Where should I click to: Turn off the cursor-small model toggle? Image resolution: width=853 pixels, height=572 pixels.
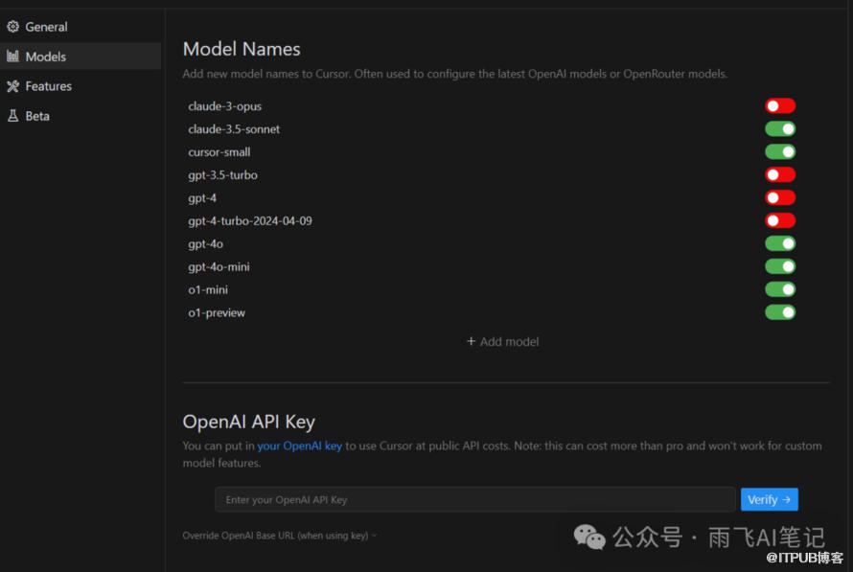click(x=780, y=151)
